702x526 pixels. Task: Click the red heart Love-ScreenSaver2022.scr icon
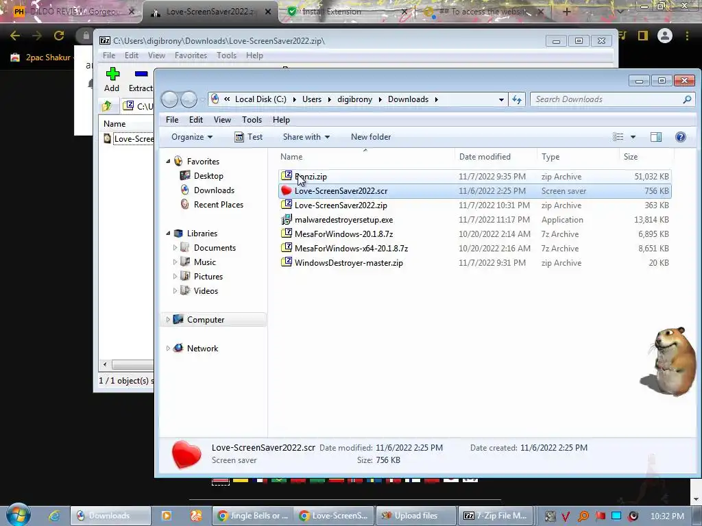tap(287, 191)
